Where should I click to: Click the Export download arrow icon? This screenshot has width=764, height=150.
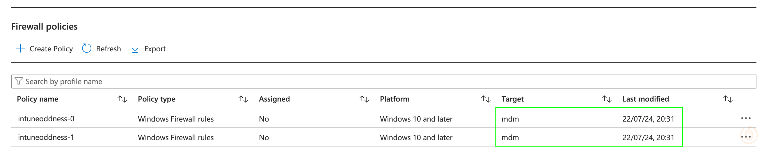click(135, 48)
